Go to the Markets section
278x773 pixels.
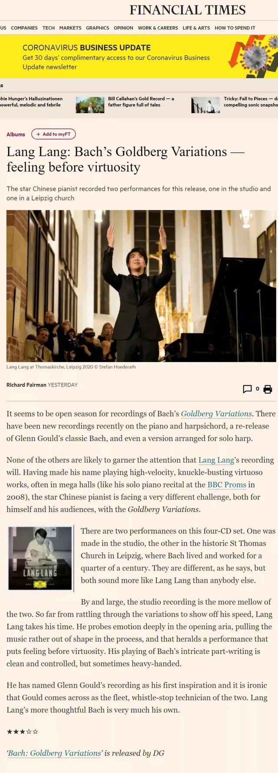click(70, 28)
